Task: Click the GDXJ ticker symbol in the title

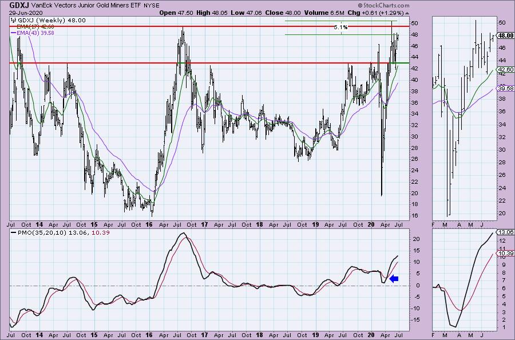Action: pos(19,5)
